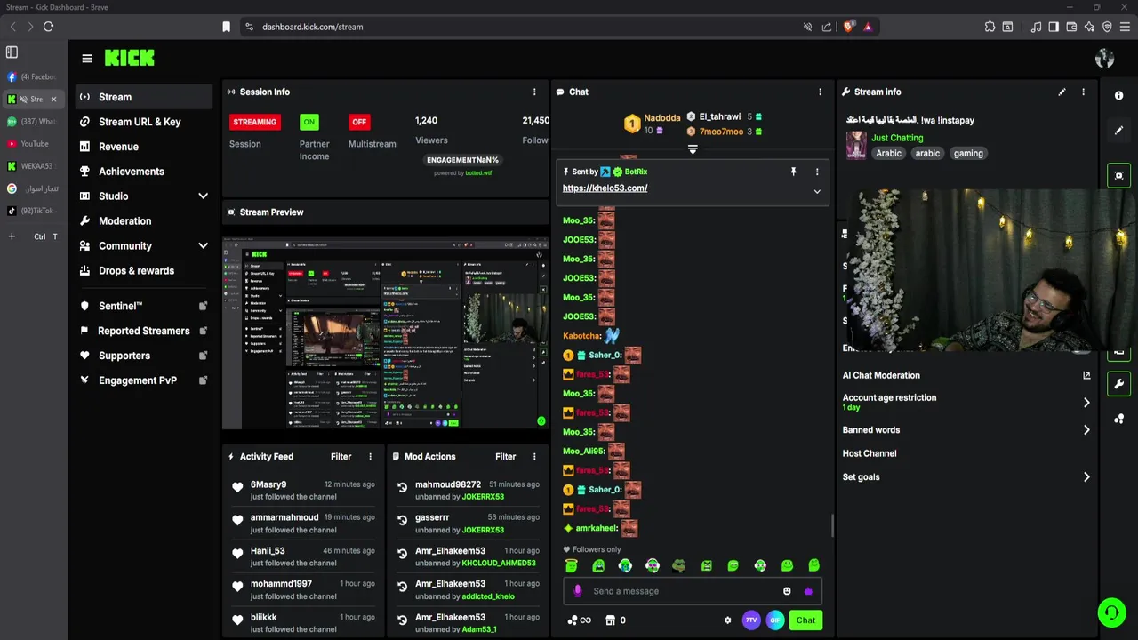Reload the page in Brave
Image resolution: width=1138 pixels, height=640 pixels.
tap(48, 27)
